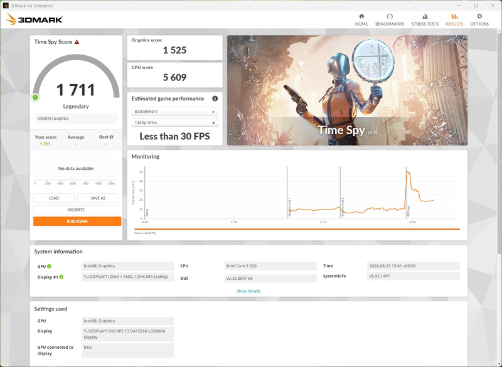Click the No data available text
Viewport: 502px width, 367px height.
pos(76,168)
